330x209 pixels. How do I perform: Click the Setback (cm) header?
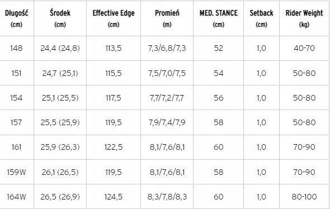click(261, 18)
